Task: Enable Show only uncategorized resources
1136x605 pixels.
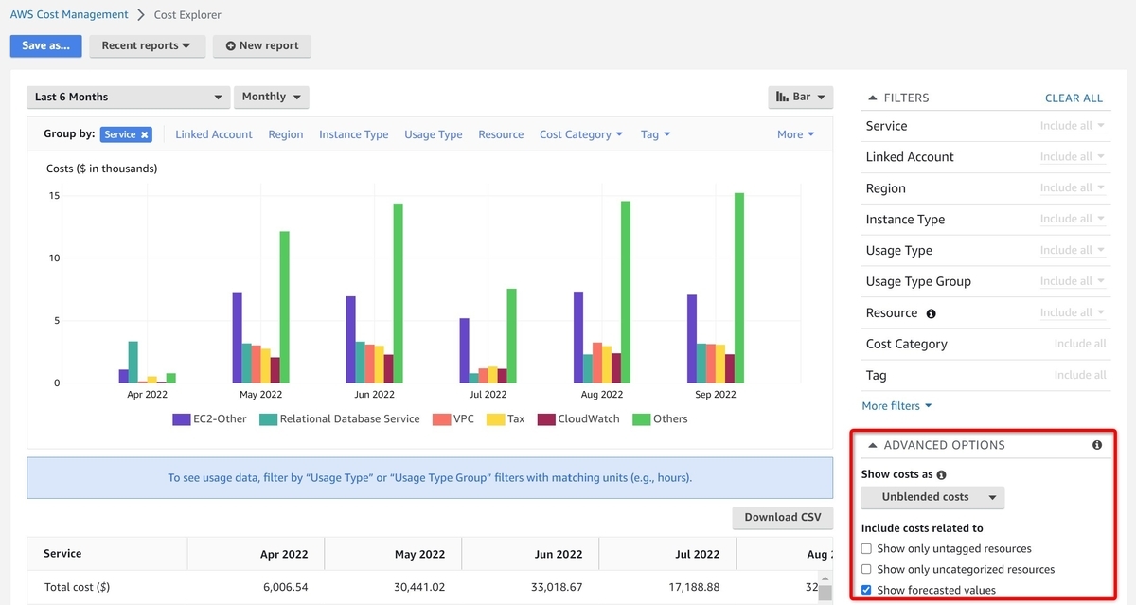Action: (866, 569)
